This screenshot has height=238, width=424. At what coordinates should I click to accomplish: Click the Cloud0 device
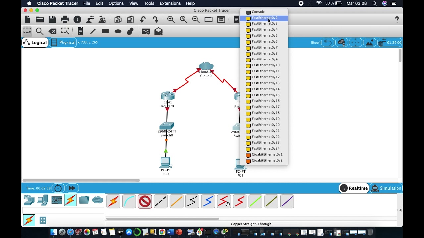(206, 66)
